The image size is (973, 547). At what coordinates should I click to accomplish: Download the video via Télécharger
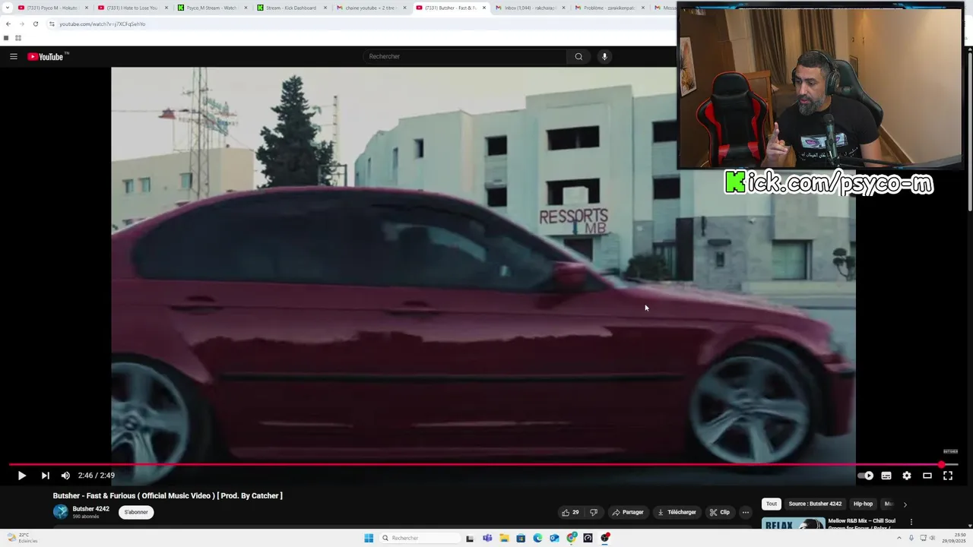pyautogui.click(x=677, y=512)
